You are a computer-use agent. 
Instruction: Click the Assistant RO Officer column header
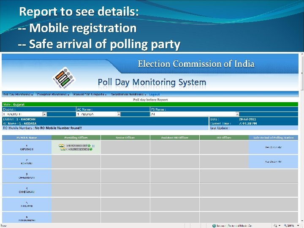pyautogui.click(x=175, y=138)
